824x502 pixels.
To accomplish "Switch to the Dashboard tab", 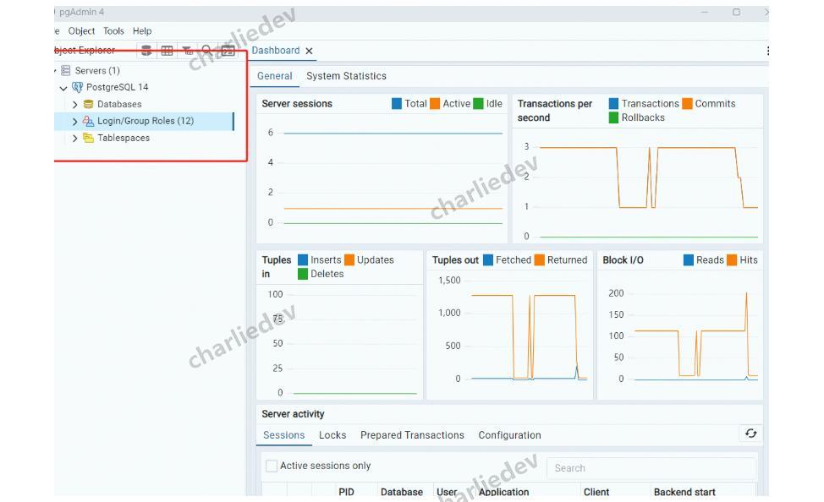I will (x=275, y=51).
